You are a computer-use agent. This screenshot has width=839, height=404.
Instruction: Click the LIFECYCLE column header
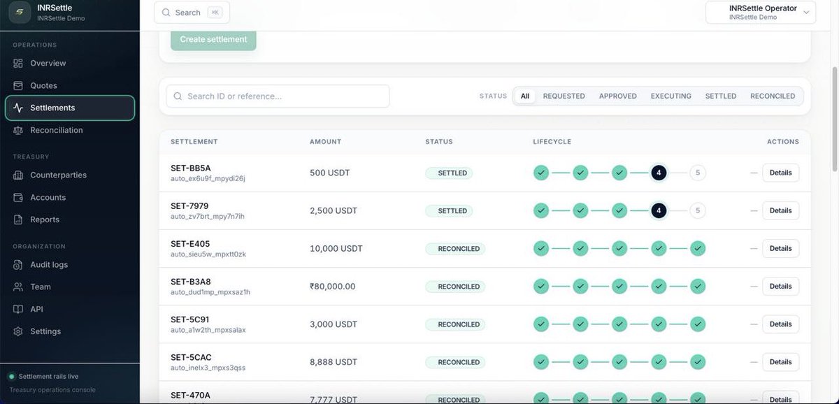(552, 142)
